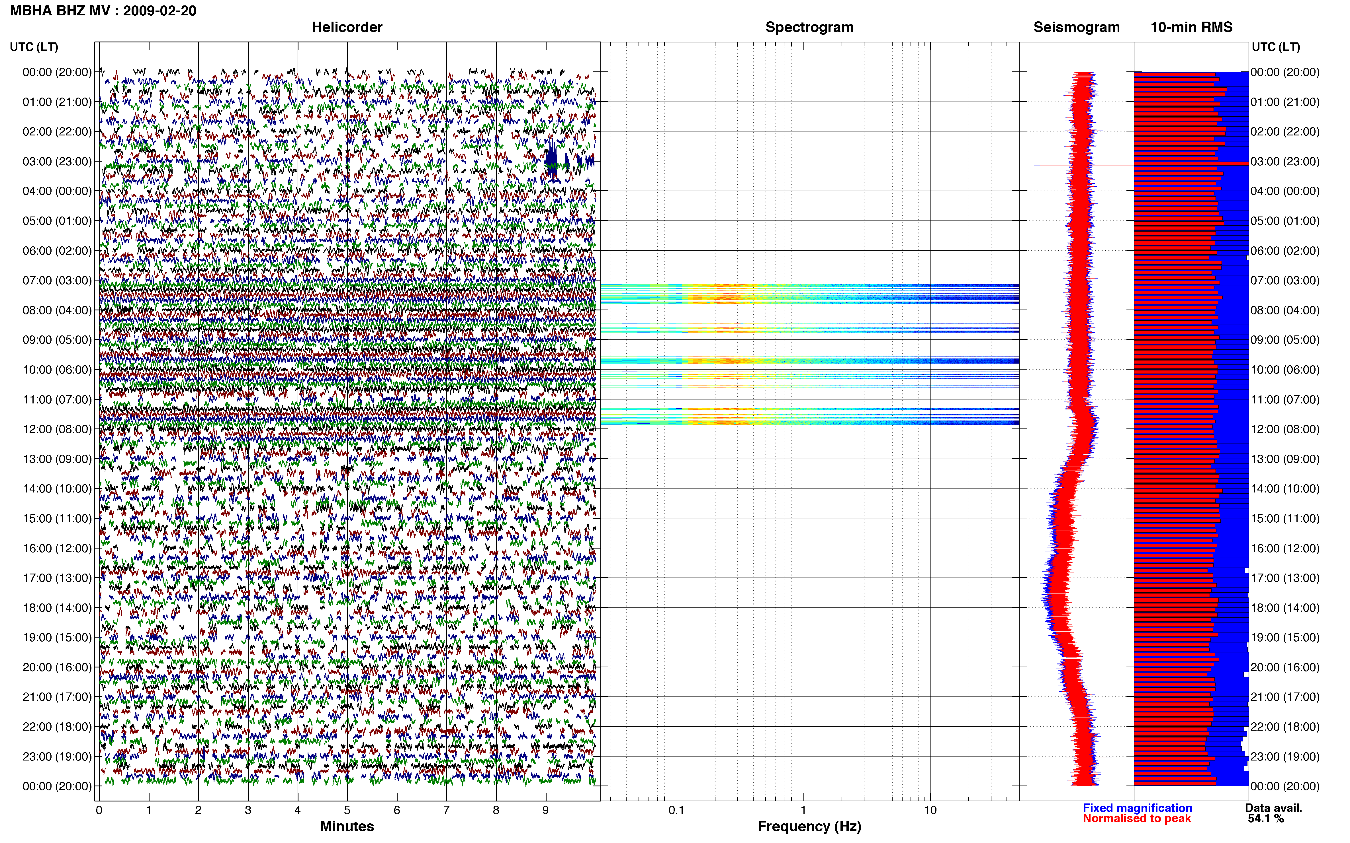
Task: Click the '54.1 %' data availability value
Action: click(x=1266, y=819)
